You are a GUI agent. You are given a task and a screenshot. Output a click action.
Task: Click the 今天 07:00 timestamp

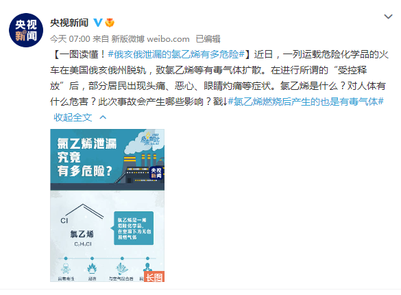tap(70, 39)
